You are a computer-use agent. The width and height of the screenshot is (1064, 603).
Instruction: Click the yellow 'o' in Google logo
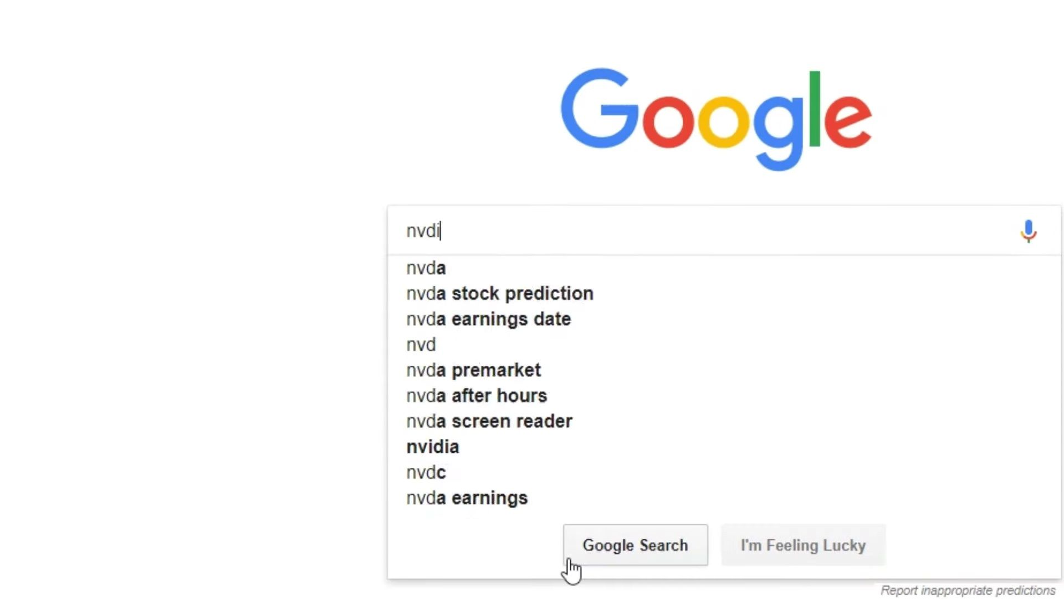(x=723, y=121)
